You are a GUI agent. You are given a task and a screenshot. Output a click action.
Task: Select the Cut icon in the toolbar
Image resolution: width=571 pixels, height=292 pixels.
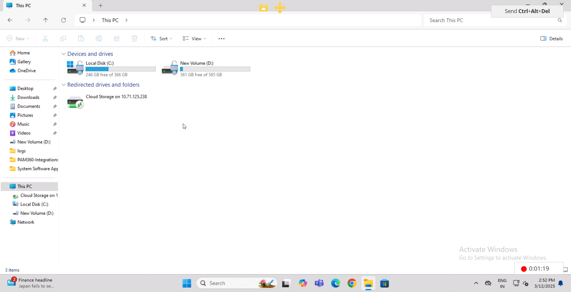point(45,38)
